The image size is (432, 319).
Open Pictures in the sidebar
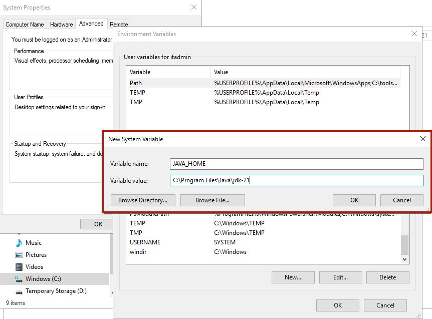point(36,254)
